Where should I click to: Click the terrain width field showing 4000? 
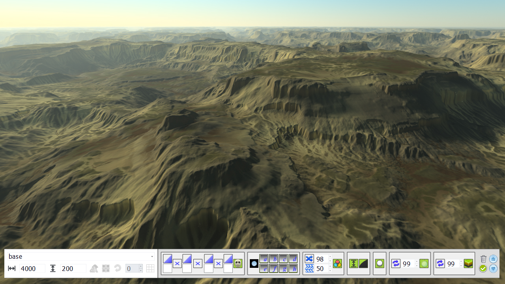(x=32, y=269)
